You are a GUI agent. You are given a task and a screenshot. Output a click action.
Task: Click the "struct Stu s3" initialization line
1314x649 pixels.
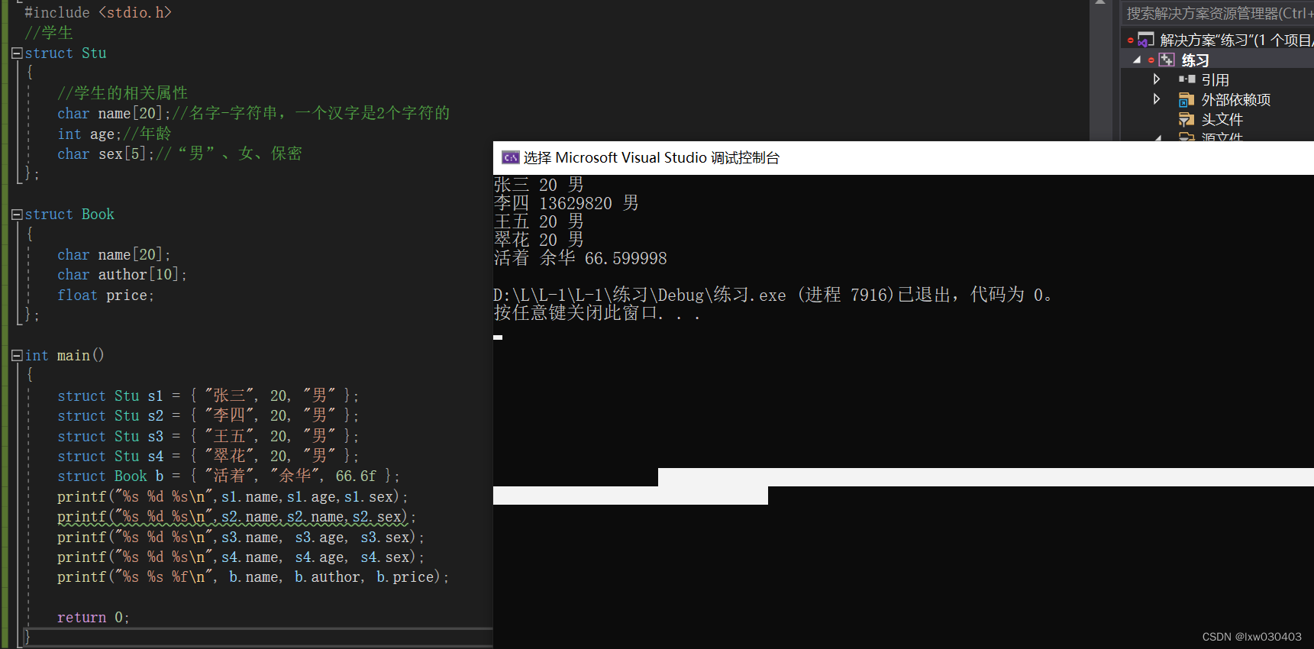tap(208, 436)
